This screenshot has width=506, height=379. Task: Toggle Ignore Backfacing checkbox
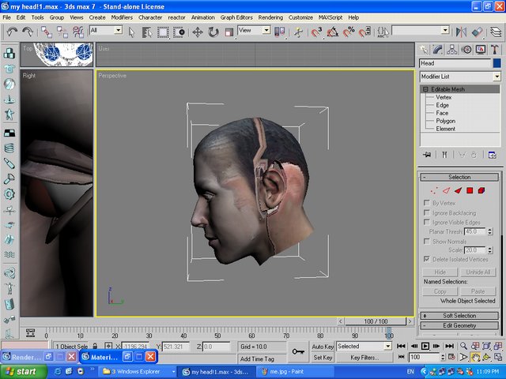pos(427,213)
